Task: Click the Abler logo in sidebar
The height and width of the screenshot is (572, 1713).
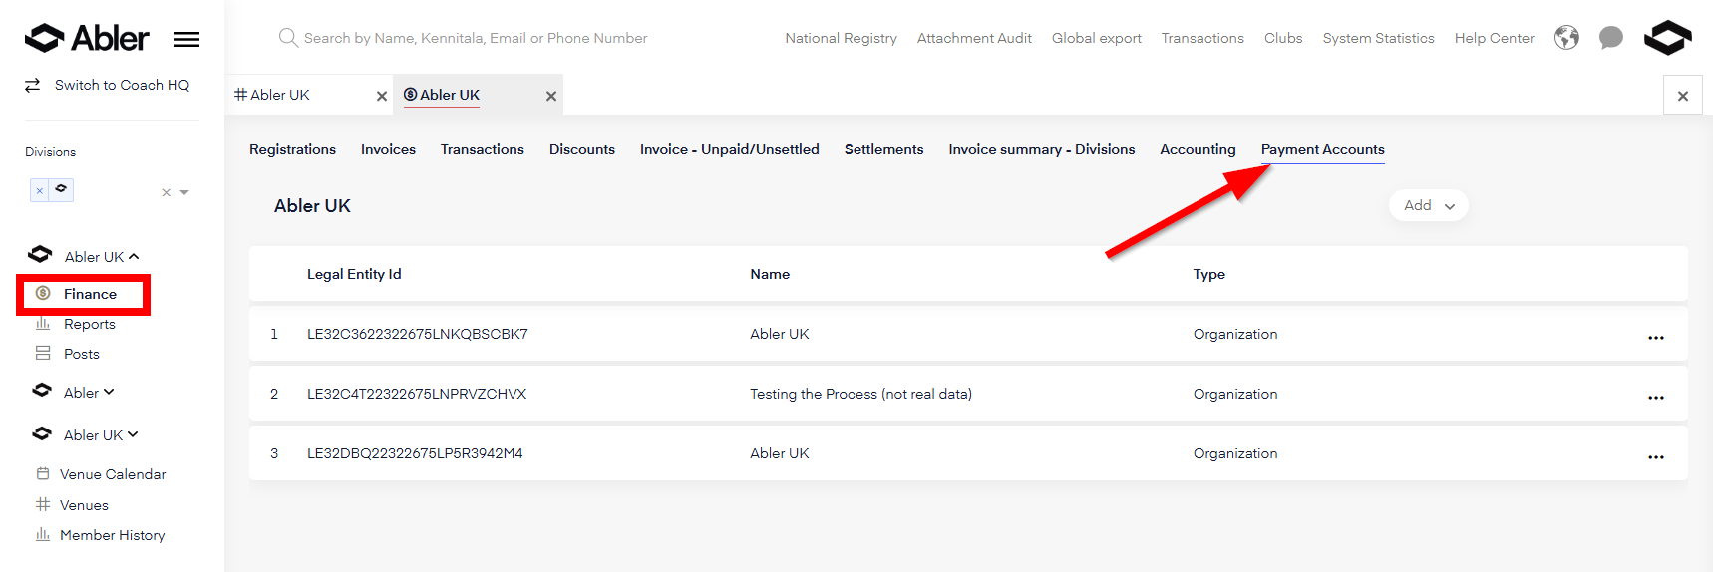Action: (87, 38)
